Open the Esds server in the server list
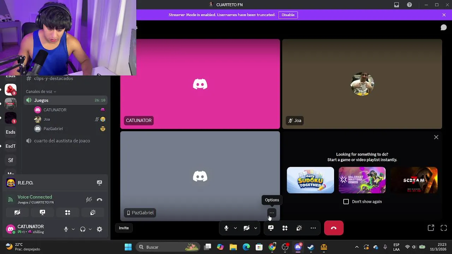The image size is (452, 254). [11, 132]
